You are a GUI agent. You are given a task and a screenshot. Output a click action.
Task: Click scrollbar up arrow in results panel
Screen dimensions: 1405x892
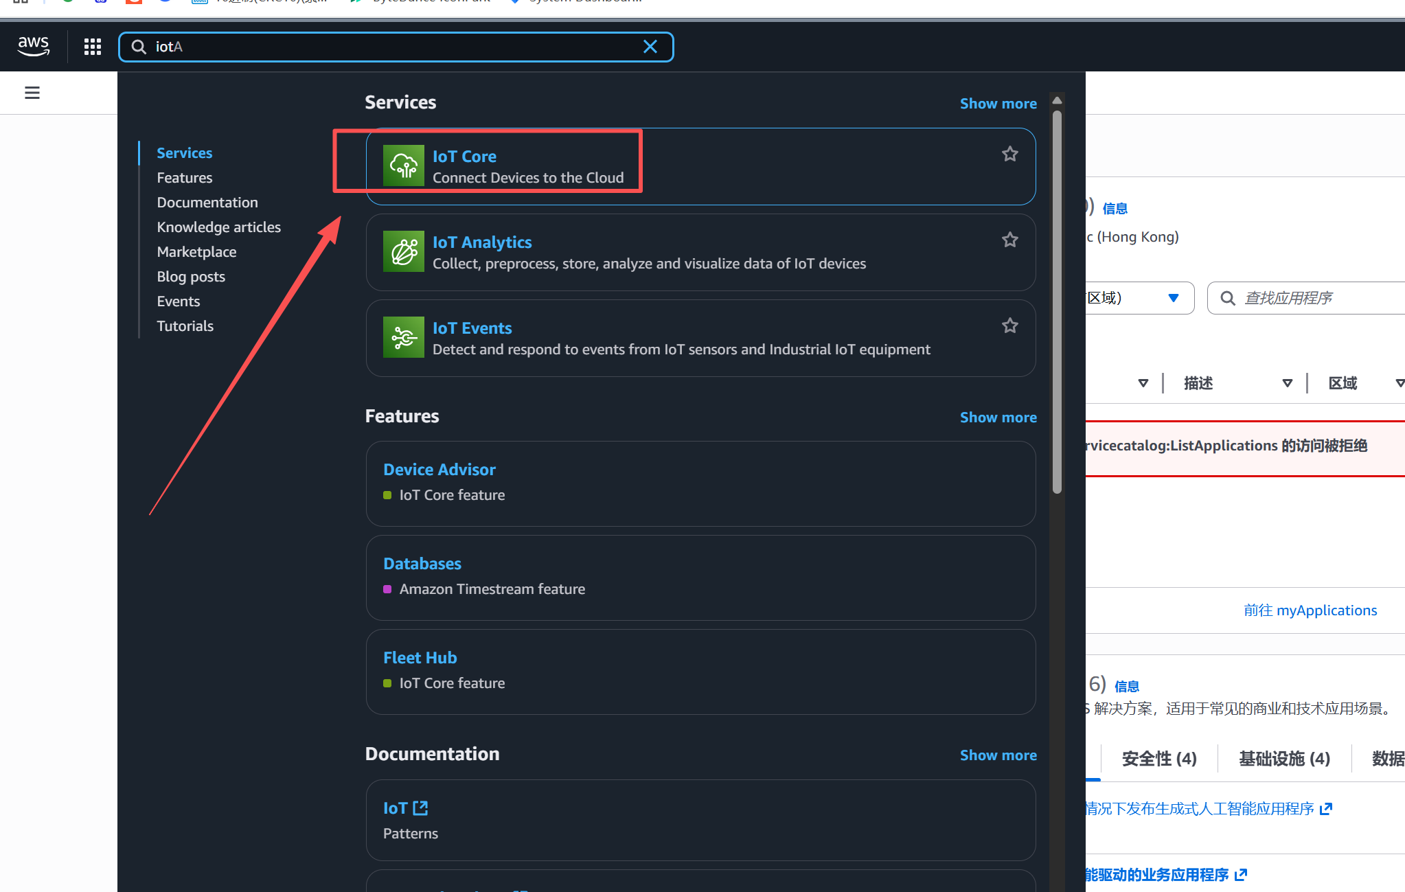1057,101
